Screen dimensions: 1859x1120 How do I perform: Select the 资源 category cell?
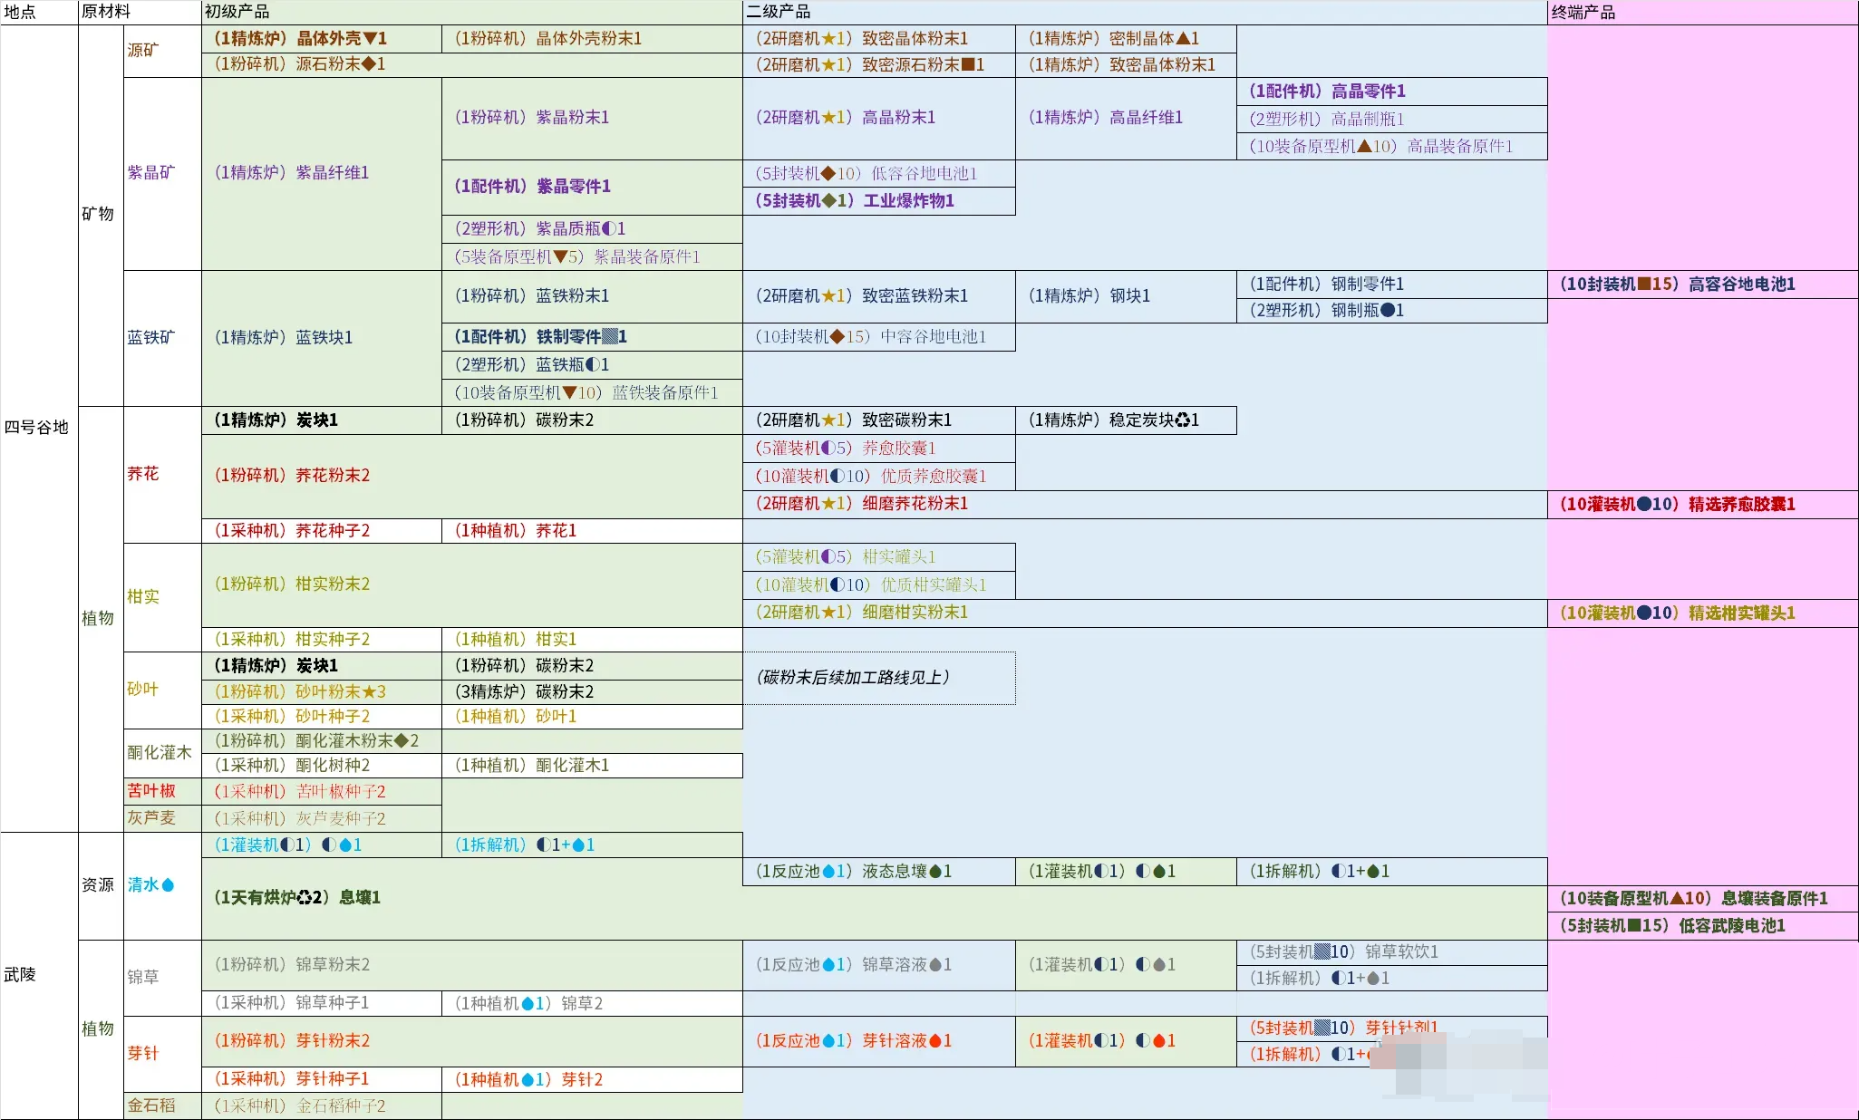(101, 885)
